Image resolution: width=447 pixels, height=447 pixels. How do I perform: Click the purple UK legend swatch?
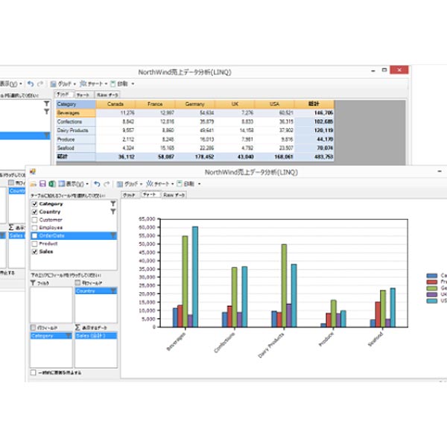click(x=432, y=294)
